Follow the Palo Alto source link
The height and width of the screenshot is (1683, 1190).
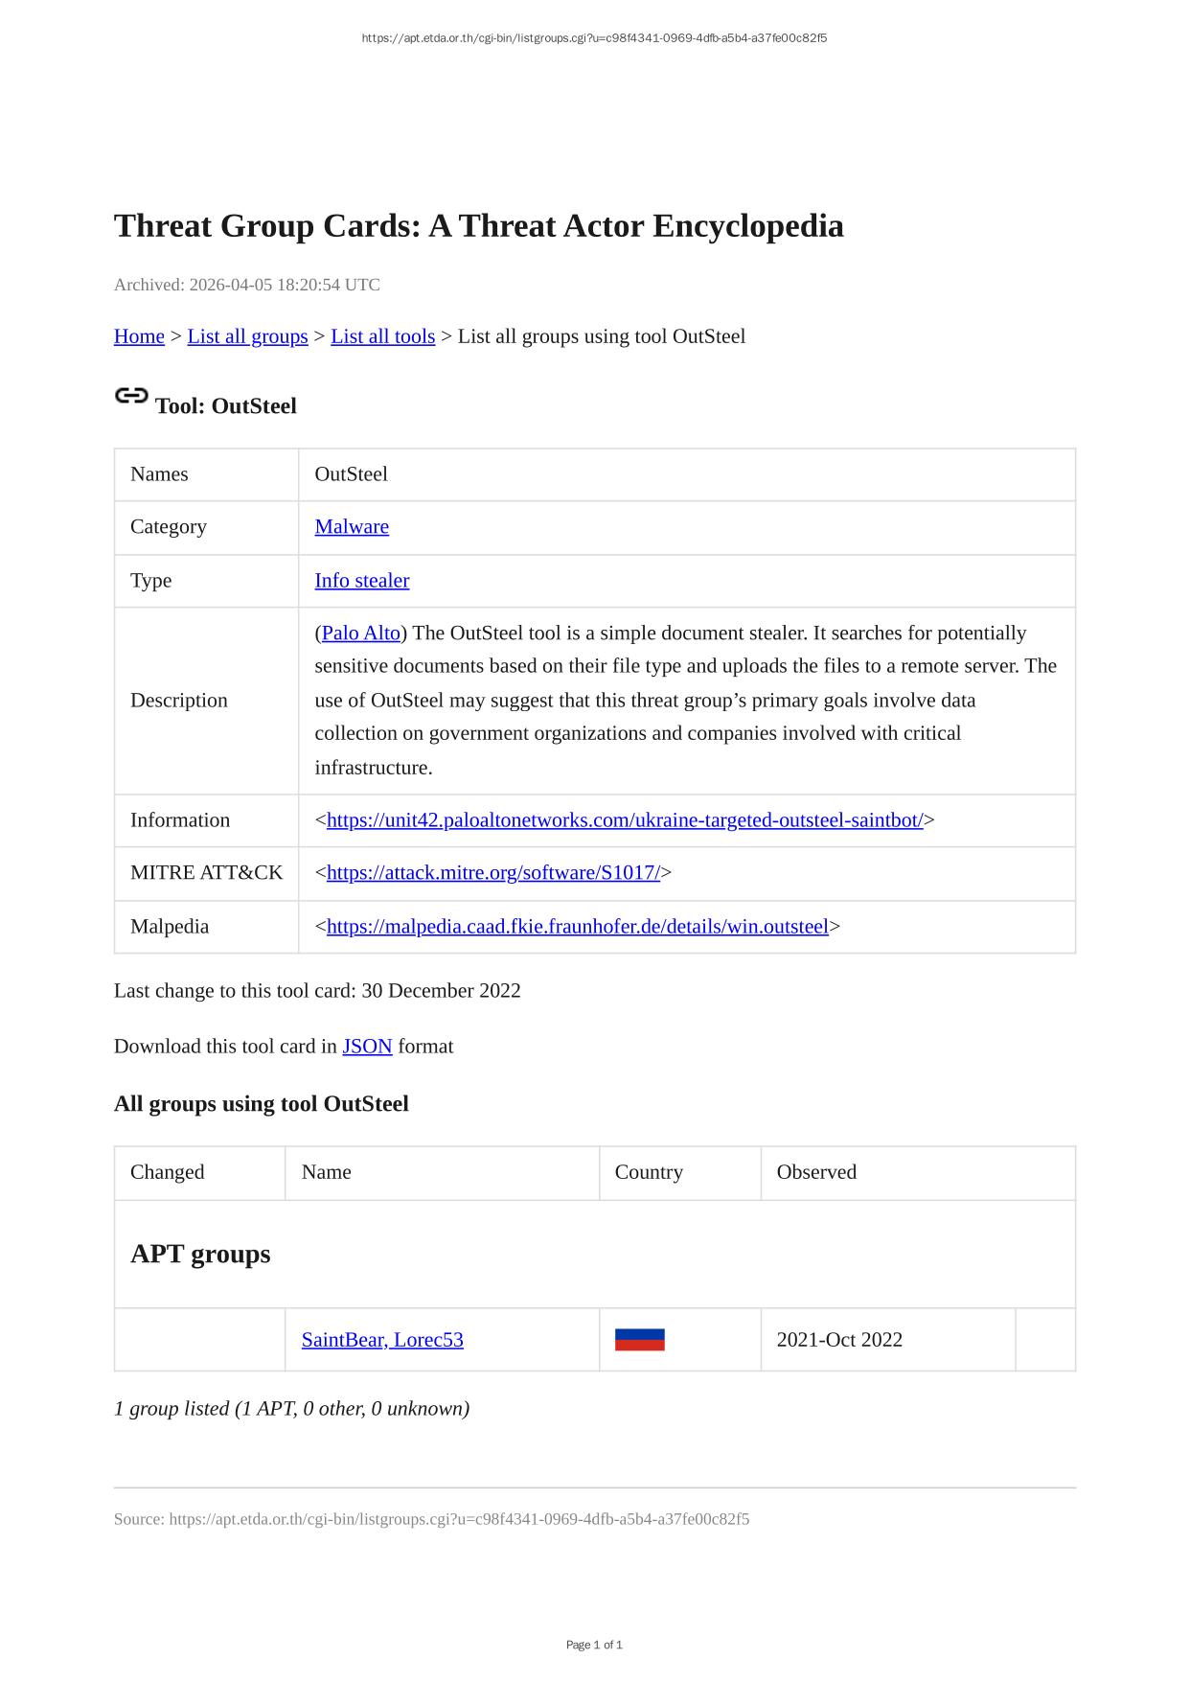[361, 634]
